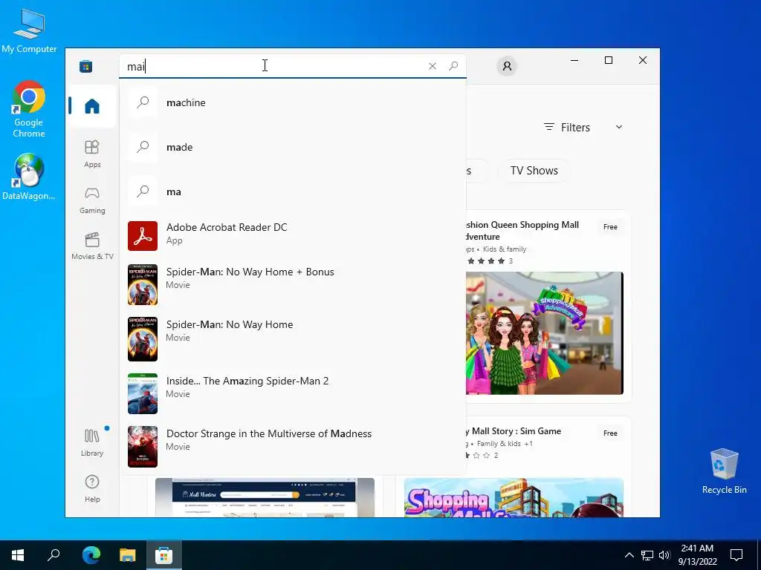Select the 'made' search suggestion
This screenshot has width=761, height=570.
click(293, 147)
